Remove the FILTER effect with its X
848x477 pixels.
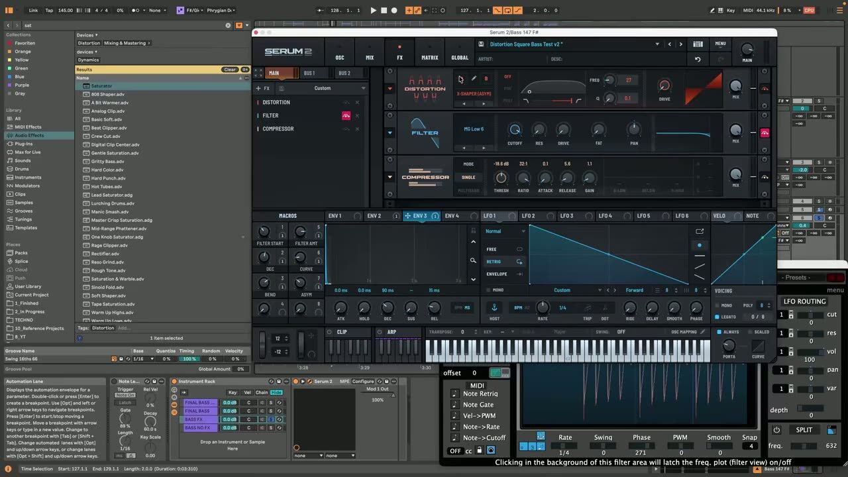click(357, 115)
